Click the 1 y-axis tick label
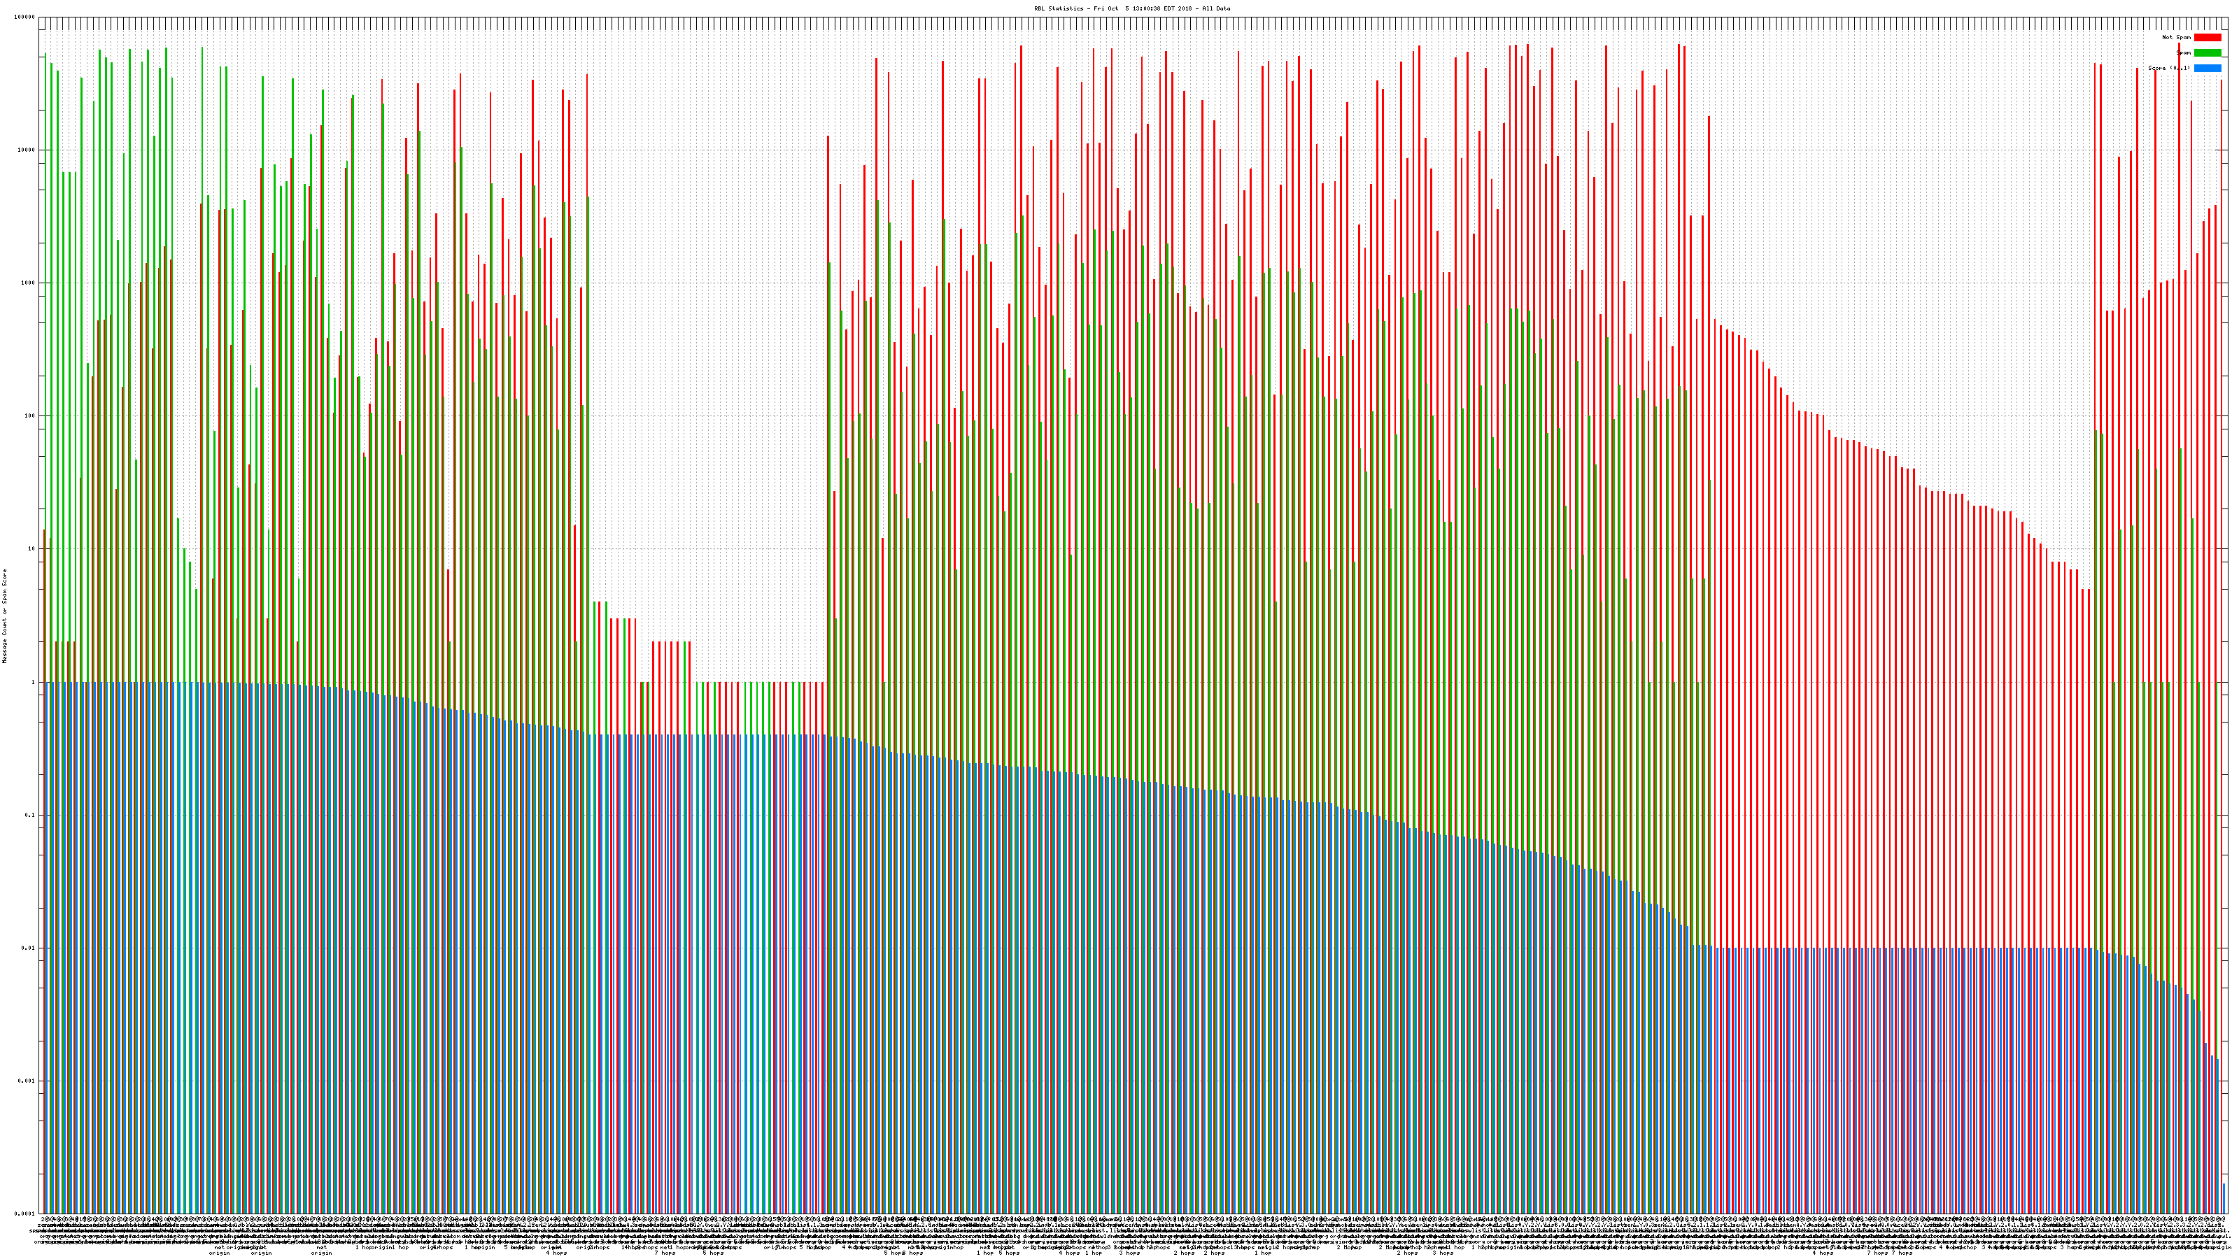Screen dimensions: 2239x1259 [x=34, y=682]
